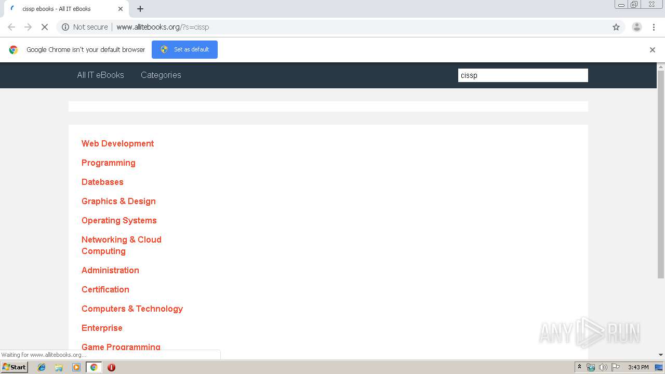Click the network tray icon
Viewport: 665px width, 374px height.
pyautogui.click(x=591, y=367)
